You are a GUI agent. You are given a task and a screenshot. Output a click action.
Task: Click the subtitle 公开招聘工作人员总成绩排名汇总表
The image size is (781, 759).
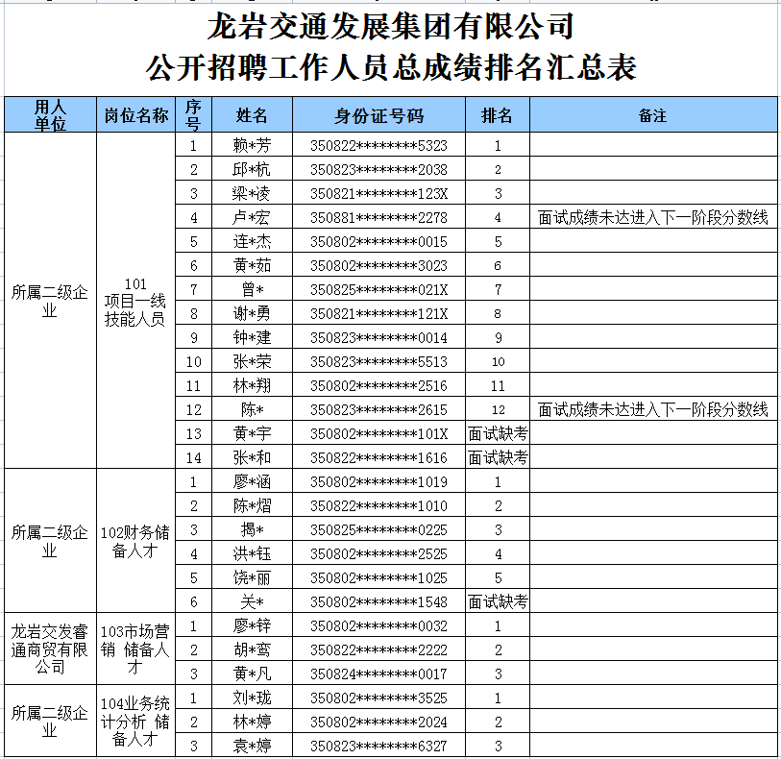(x=391, y=67)
